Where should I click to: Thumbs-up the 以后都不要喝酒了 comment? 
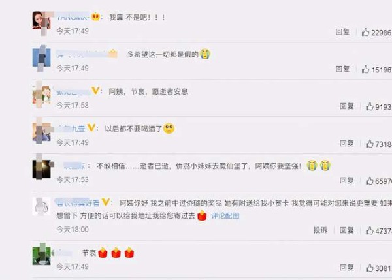tap(370, 144)
